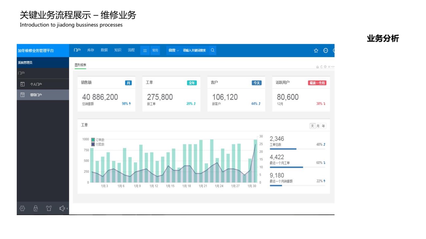Open settings gear in sidebar footer

point(22,208)
